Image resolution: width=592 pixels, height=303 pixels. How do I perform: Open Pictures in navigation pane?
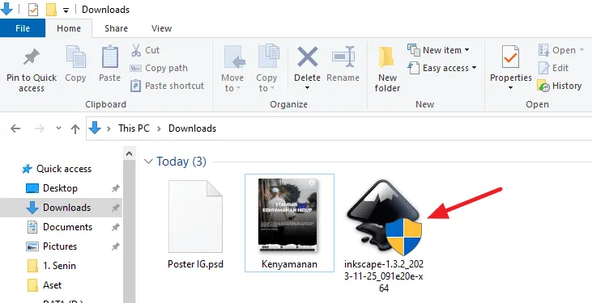click(52, 246)
